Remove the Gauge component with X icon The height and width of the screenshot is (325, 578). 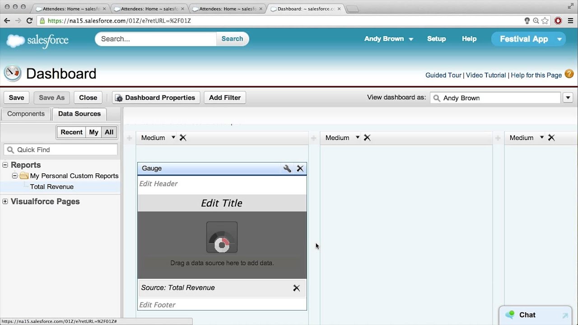pos(300,168)
